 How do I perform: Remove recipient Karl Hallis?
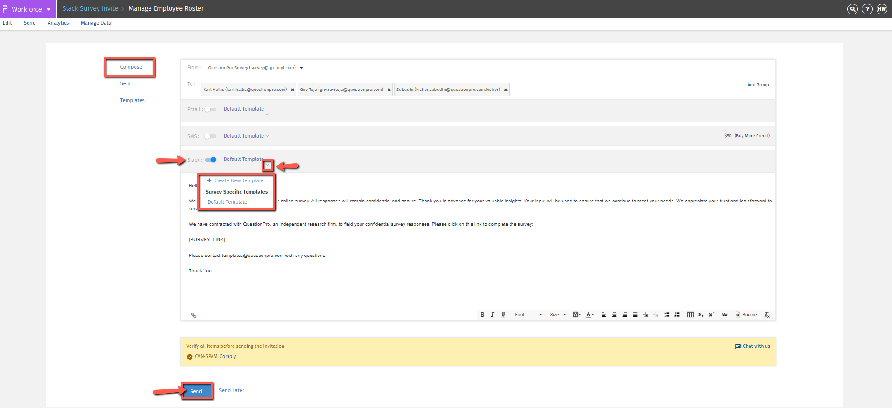[x=293, y=90]
